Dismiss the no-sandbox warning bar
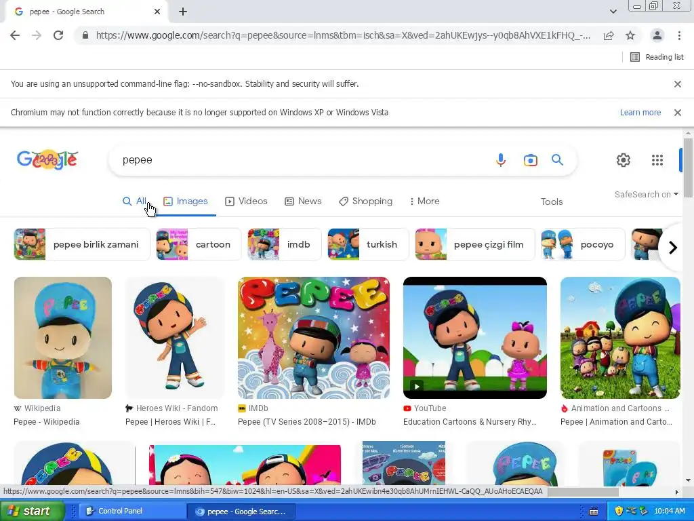This screenshot has height=521, width=694. click(x=677, y=83)
